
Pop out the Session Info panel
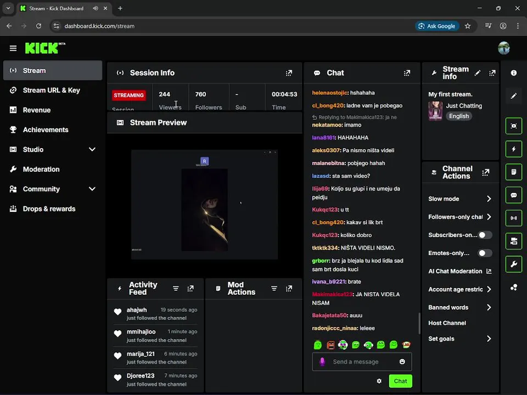[x=289, y=73]
